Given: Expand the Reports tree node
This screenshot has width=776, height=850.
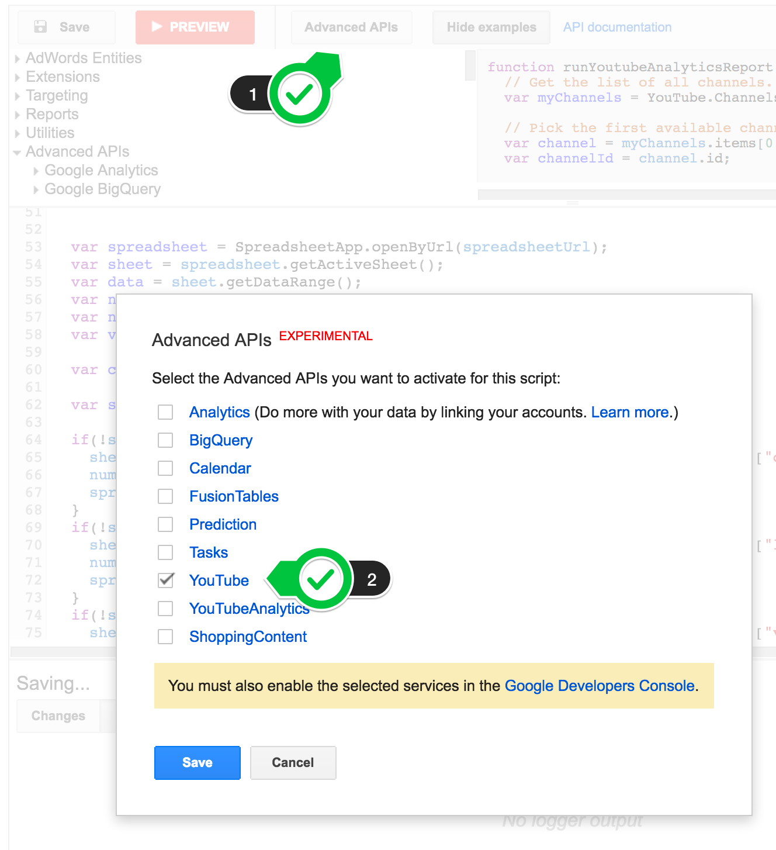Looking at the screenshot, I should [x=18, y=115].
